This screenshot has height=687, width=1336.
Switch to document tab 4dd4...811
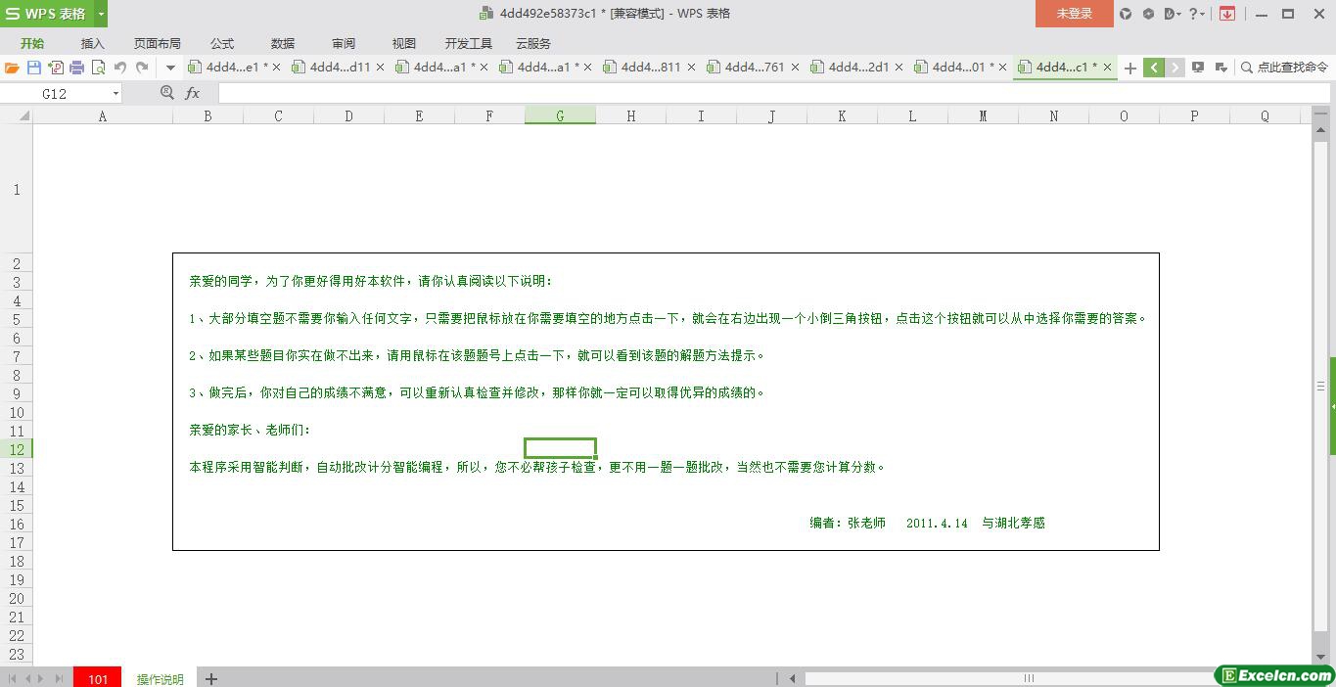pyautogui.click(x=651, y=68)
